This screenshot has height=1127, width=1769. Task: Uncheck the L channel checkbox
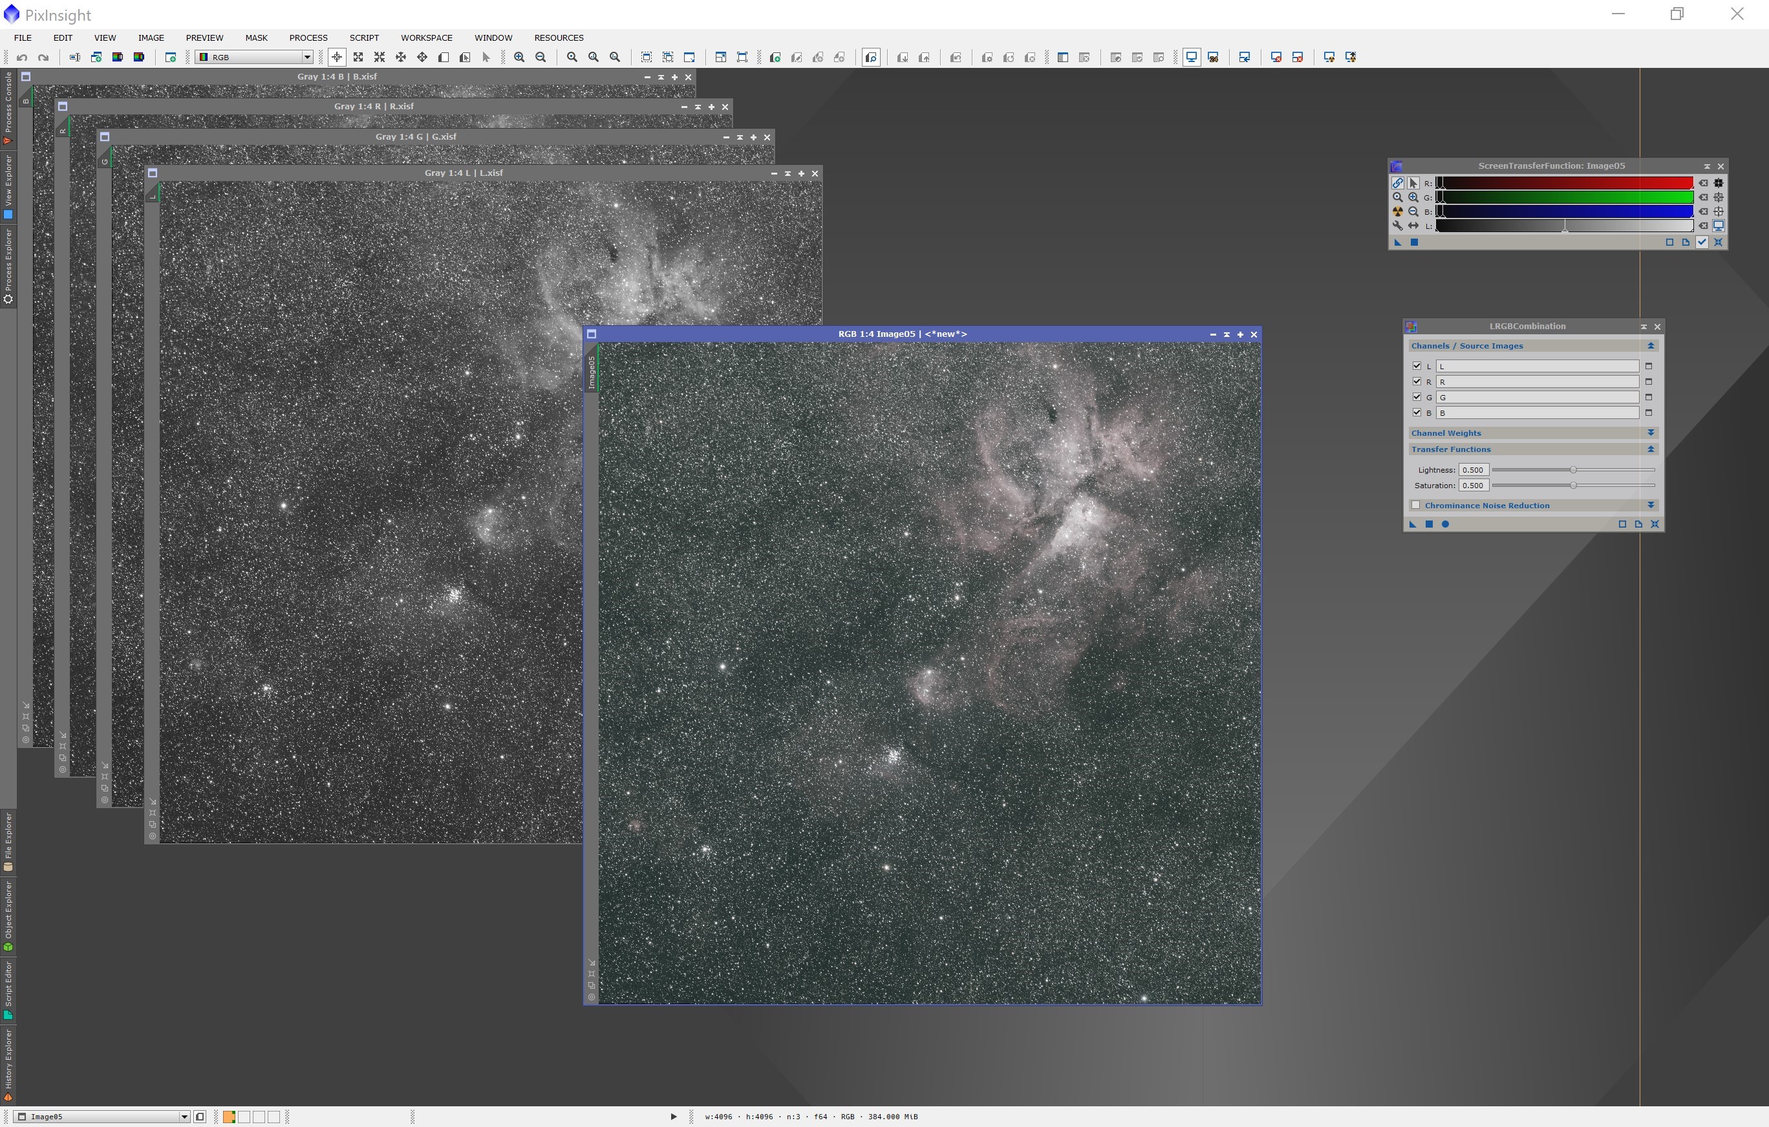[x=1417, y=366]
